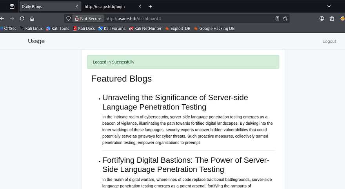
Task: Bookmark this page with the star icon
Action: tap(285, 18)
